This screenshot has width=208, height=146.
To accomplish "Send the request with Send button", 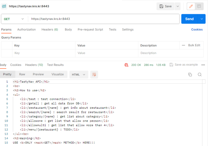I will click(189, 19).
